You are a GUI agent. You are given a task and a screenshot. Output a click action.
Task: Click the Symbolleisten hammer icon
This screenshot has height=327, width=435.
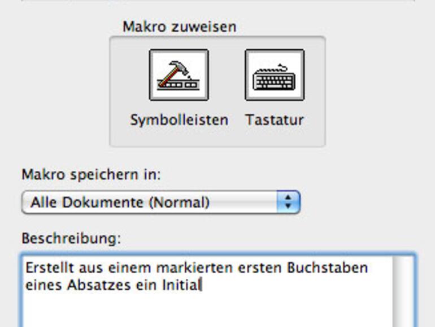click(179, 75)
